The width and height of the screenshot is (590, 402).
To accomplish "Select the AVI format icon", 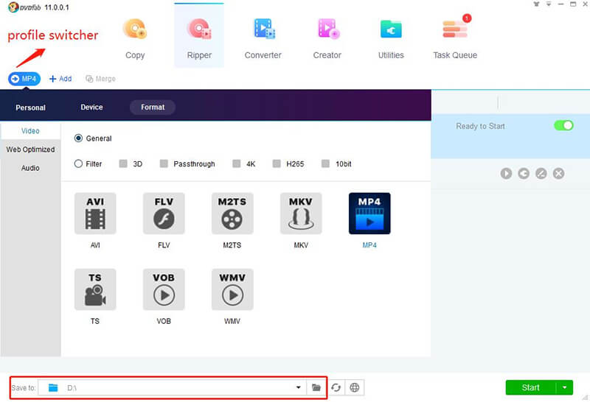I will [95, 214].
